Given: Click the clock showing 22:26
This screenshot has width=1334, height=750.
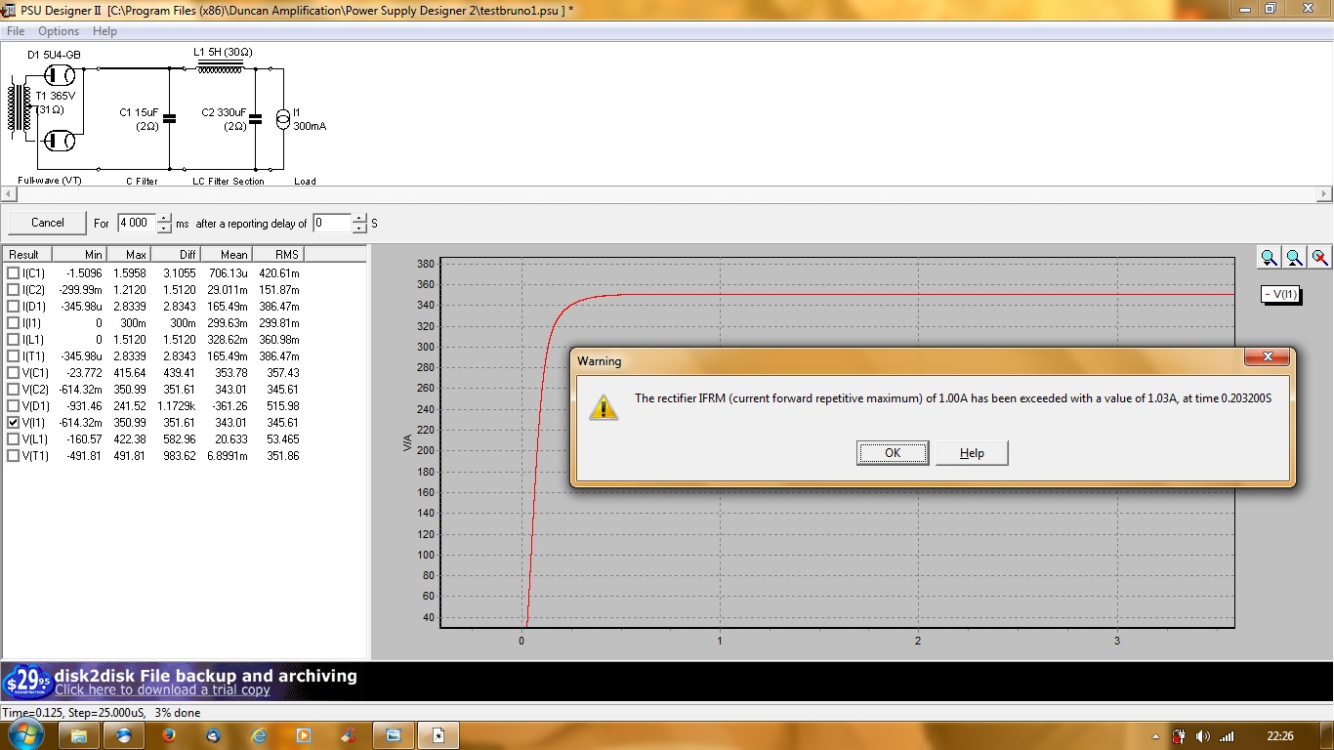Looking at the screenshot, I should (1281, 736).
